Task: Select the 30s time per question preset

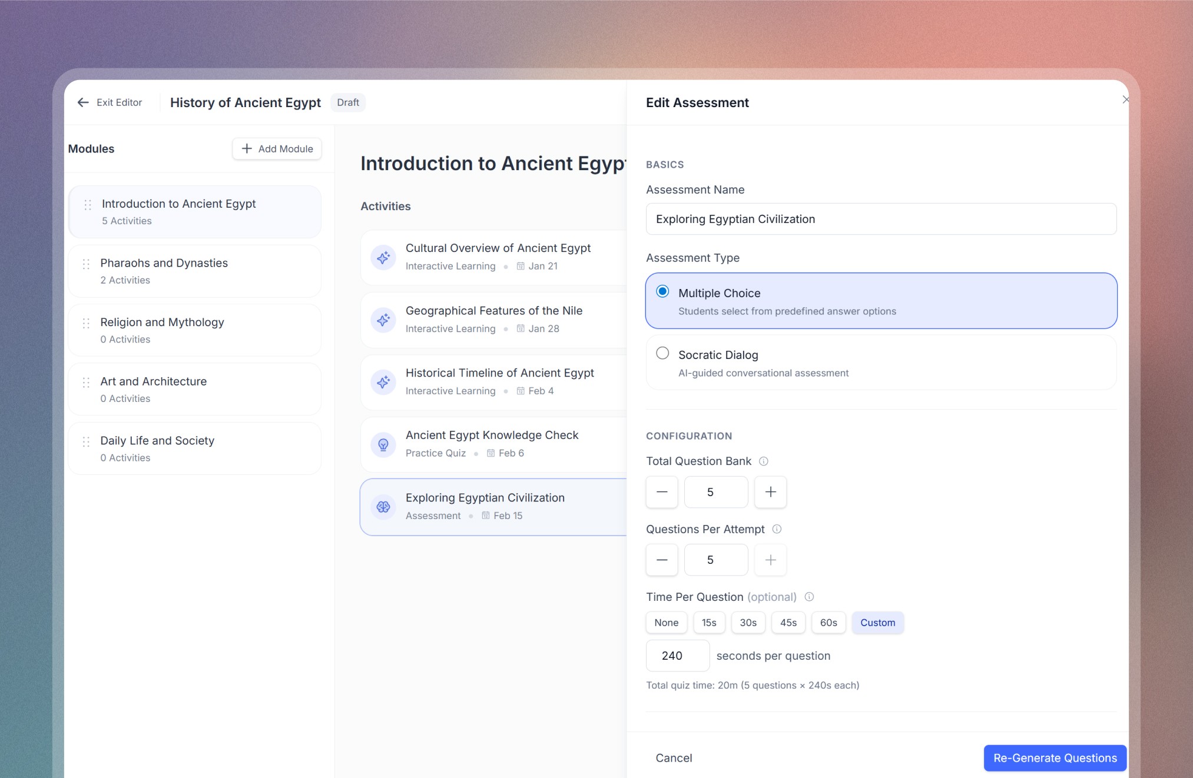Action: click(x=748, y=623)
